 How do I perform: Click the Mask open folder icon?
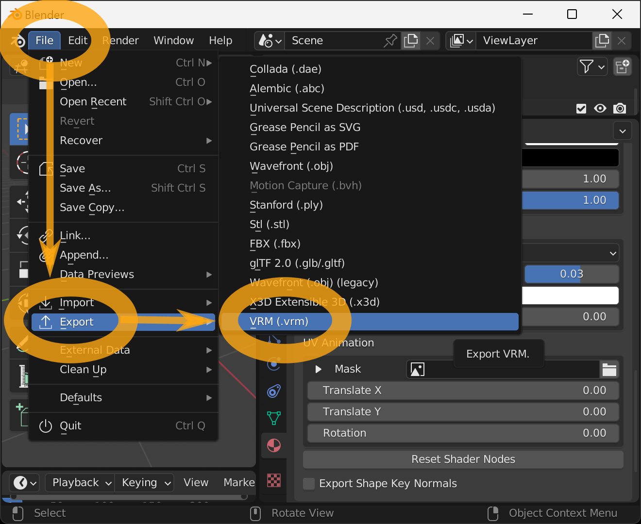[x=609, y=369]
